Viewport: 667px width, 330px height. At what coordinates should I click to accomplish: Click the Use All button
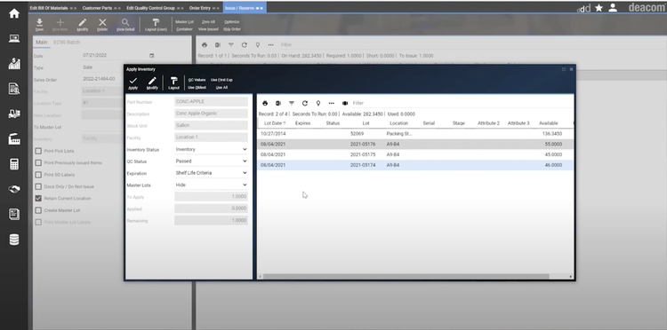click(x=221, y=87)
